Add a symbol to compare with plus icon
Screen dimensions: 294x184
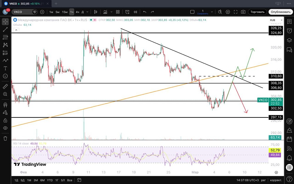coord(42,12)
